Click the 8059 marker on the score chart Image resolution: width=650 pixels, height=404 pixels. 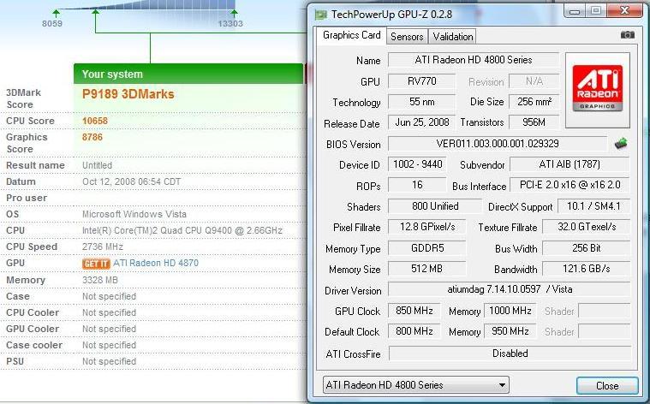pos(52,24)
